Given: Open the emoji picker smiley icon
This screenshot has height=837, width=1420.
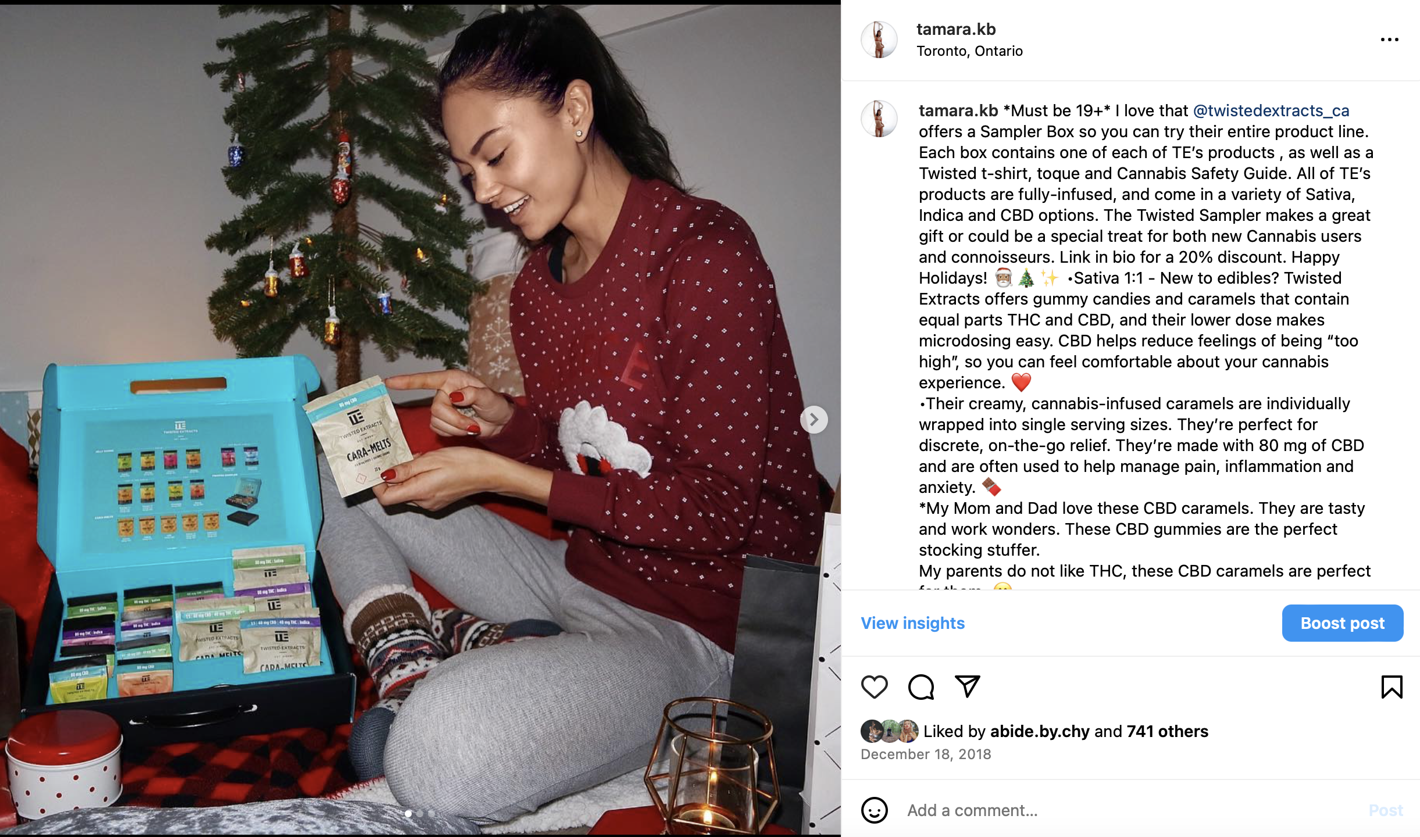Looking at the screenshot, I should point(874,810).
